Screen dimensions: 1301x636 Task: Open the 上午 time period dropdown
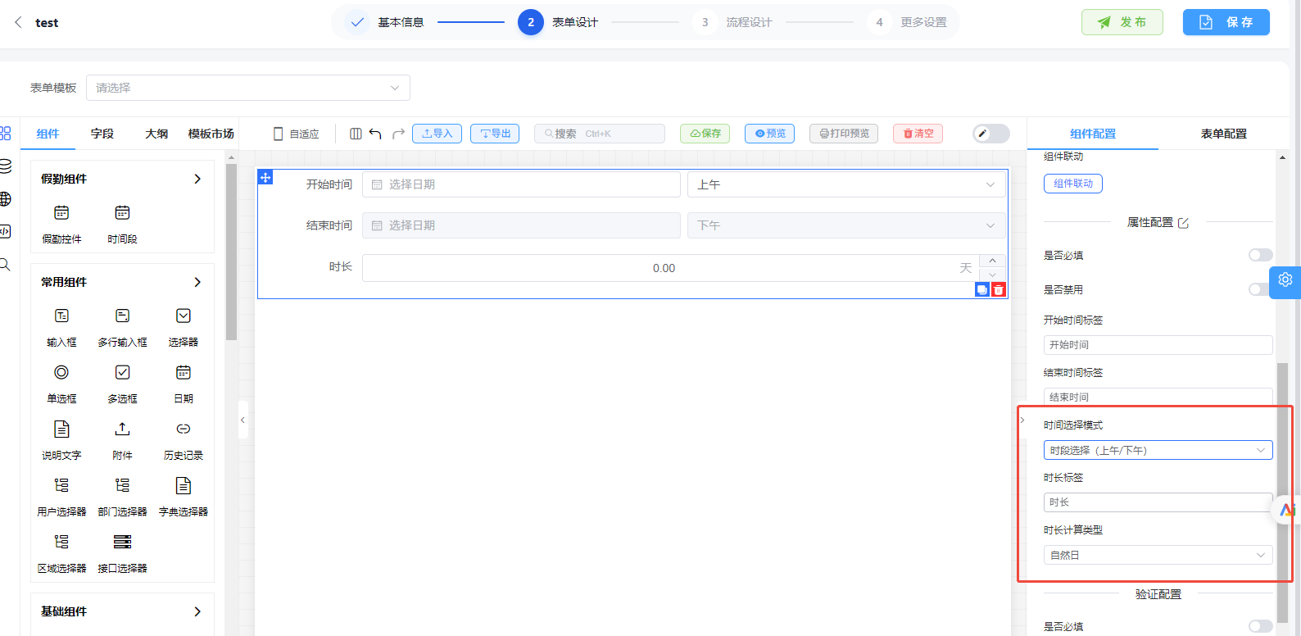pyautogui.click(x=846, y=184)
